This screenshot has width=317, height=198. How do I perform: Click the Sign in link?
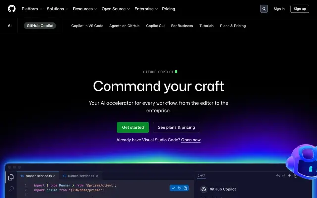[279, 9]
